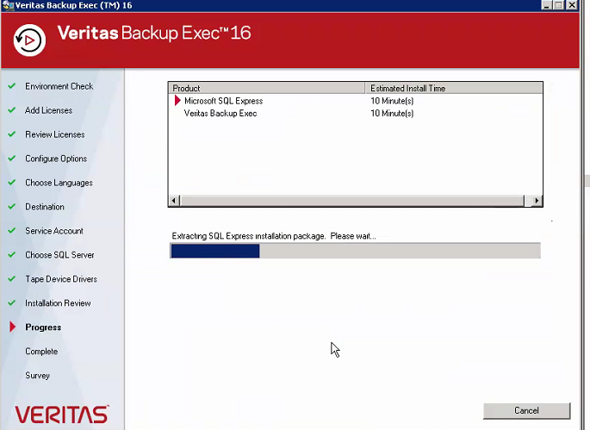Select the Review Licenses step

tap(54, 134)
